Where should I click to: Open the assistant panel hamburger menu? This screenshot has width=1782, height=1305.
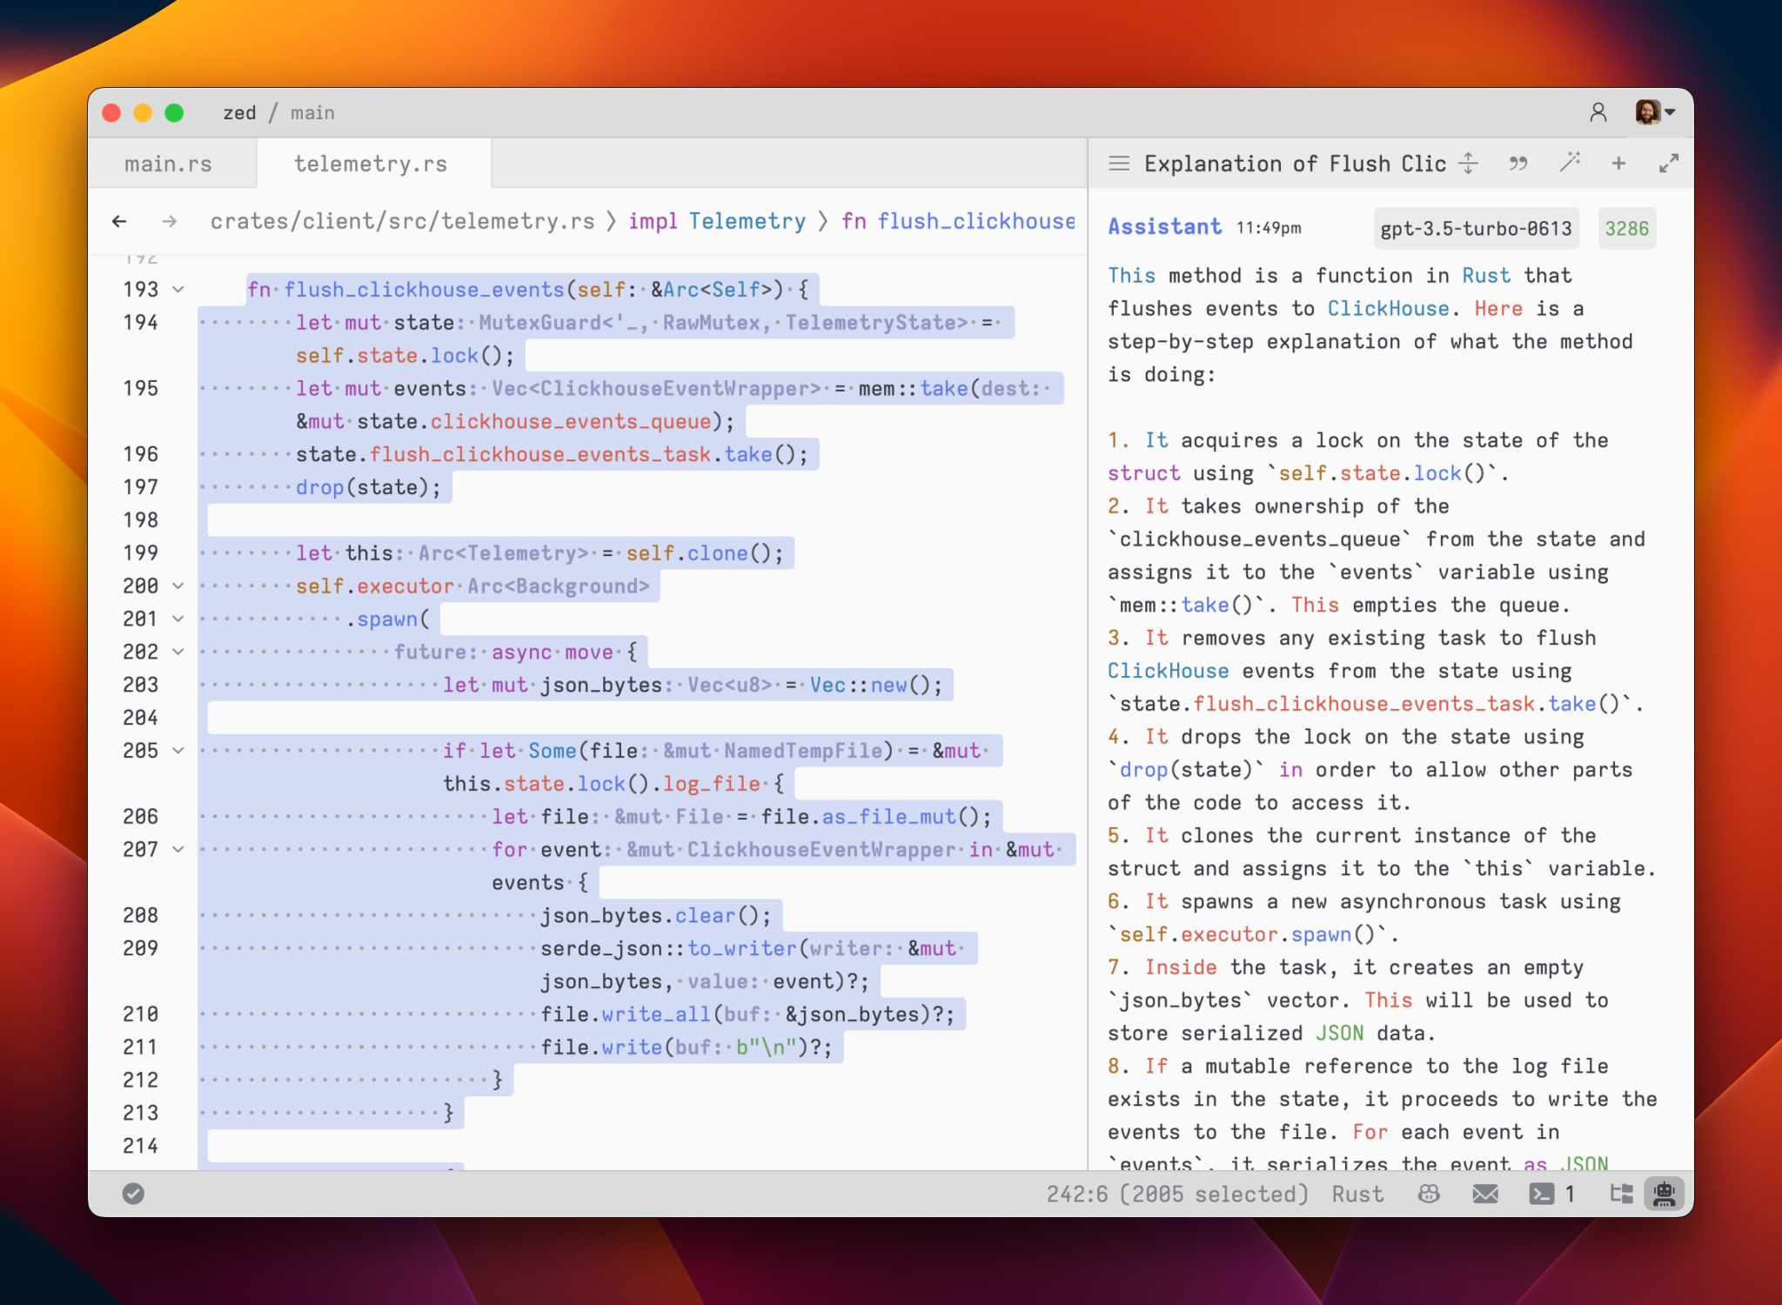coord(1120,163)
